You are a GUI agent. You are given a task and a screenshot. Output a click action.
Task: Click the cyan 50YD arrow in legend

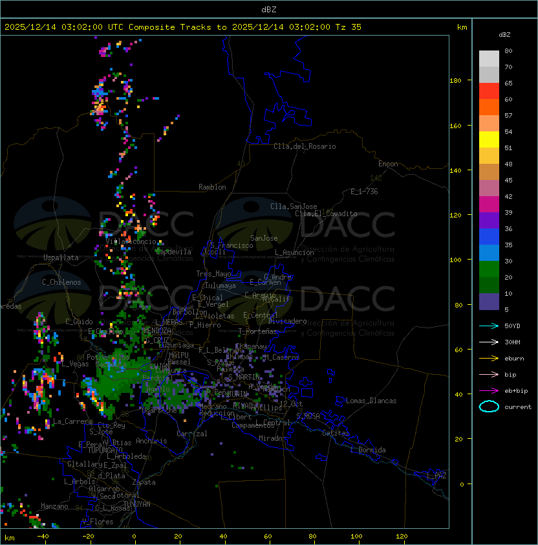click(x=489, y=326)
